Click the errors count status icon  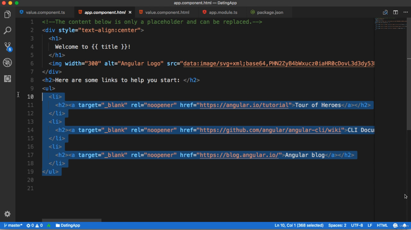[x=30, y=225]
